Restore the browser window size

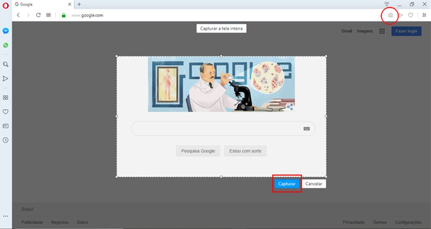point(412,4)
